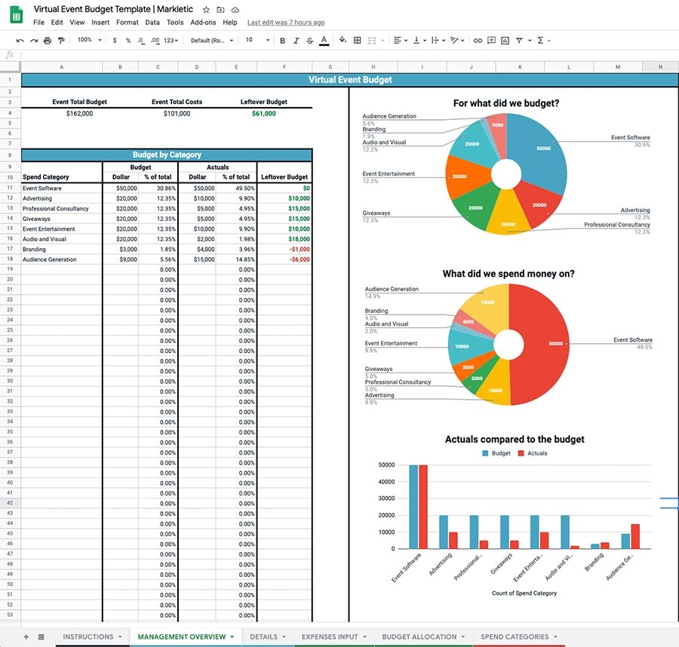Open the fill color paint bucket
The height and width of the screenshot is (647, 679).
pos(343,41)
